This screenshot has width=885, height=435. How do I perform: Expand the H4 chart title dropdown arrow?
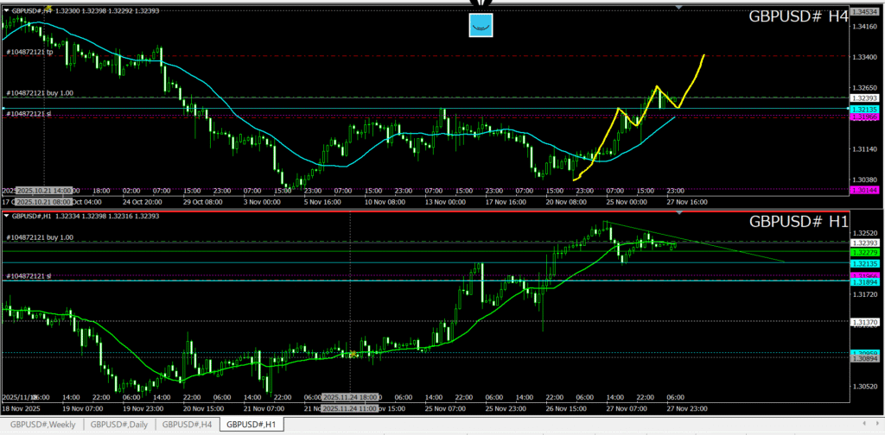pyautogui.click(x=7, y=9)
